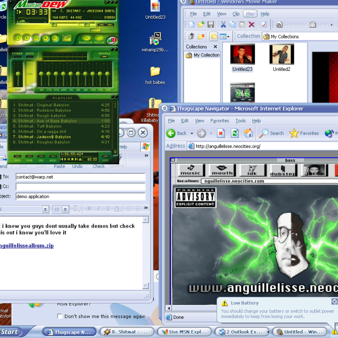Click the Search button in Internet Explorer

[x=272, y=133]
